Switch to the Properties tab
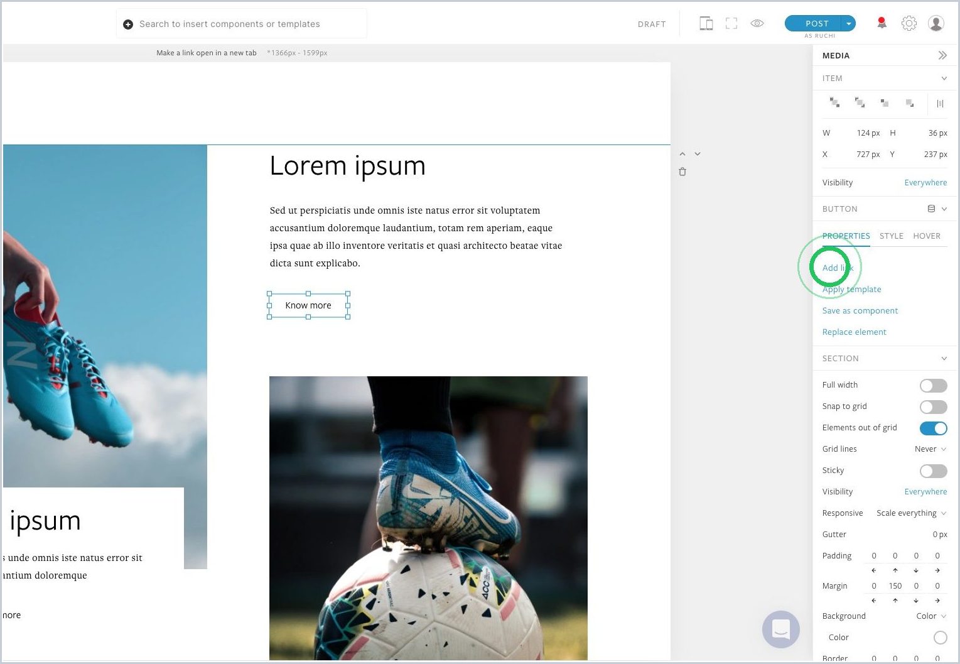 [846, 236]
